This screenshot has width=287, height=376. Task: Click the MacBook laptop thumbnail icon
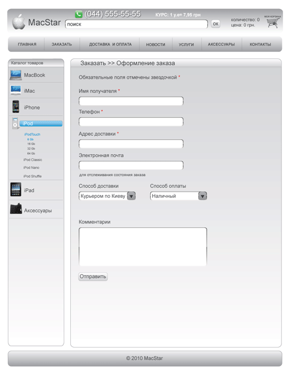pyautogui.click(x=16, y=75)
